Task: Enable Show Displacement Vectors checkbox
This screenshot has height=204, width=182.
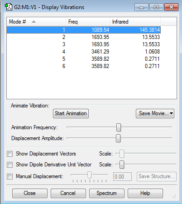Action: pyautogui.click(x=10, y=154)
